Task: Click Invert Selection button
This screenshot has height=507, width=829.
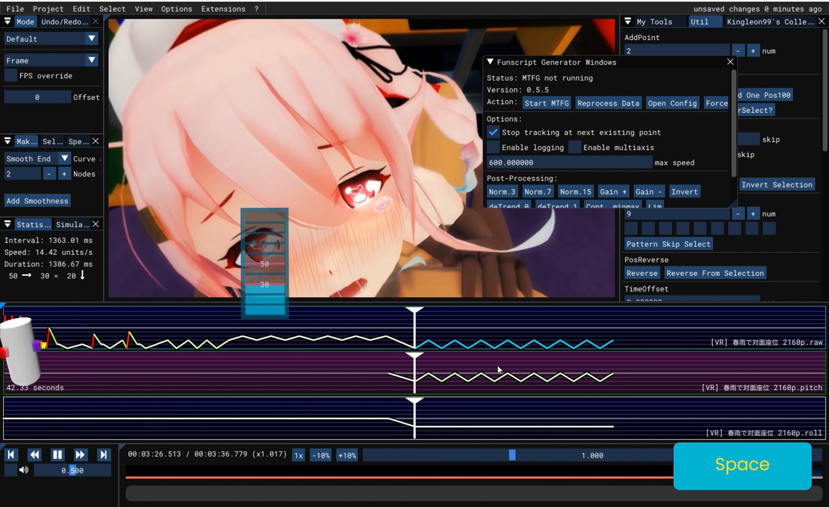Action: click(777, 184)
